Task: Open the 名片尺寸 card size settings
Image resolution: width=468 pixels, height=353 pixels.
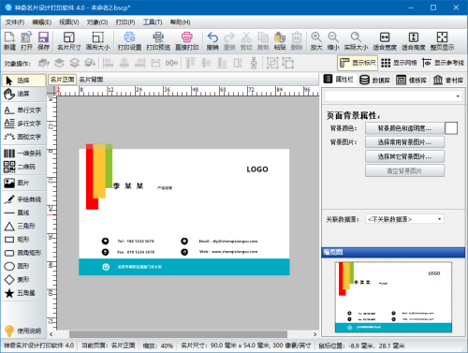Action: (68, 41)
